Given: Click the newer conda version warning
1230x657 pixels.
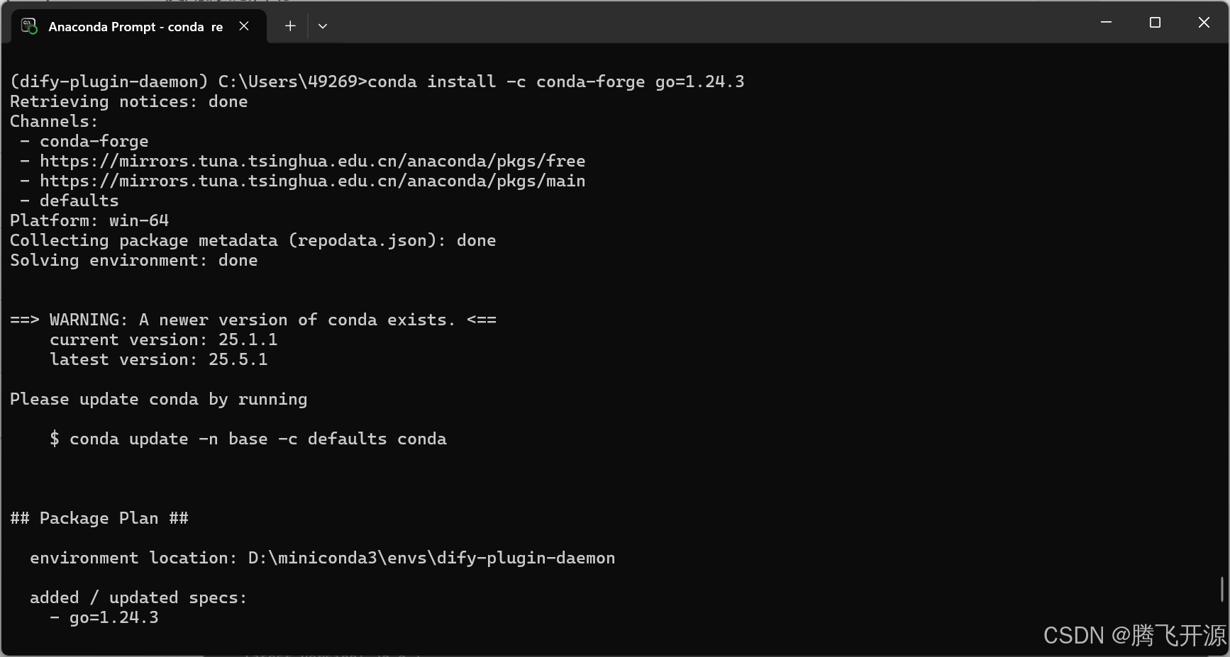Looking at the screenshot, I should [x=253, y=320].
